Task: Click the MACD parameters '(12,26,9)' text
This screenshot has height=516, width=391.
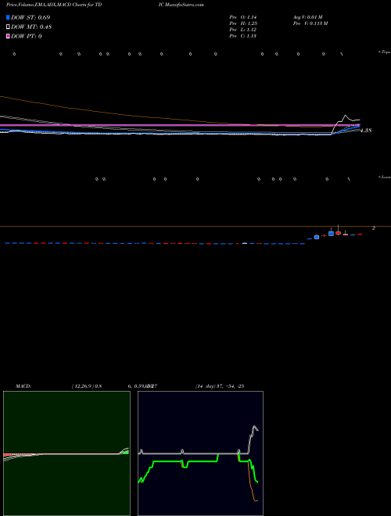Action: point(83,386)
